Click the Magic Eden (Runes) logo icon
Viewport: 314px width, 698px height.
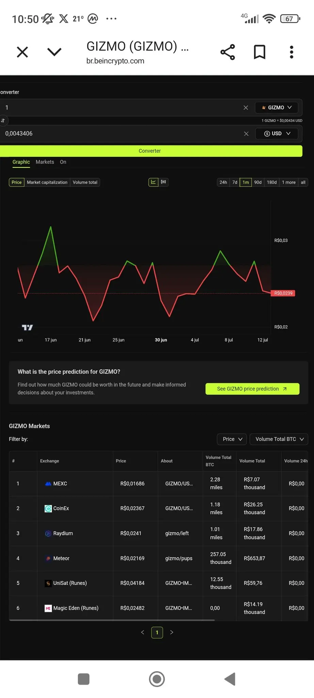[48, 608]
